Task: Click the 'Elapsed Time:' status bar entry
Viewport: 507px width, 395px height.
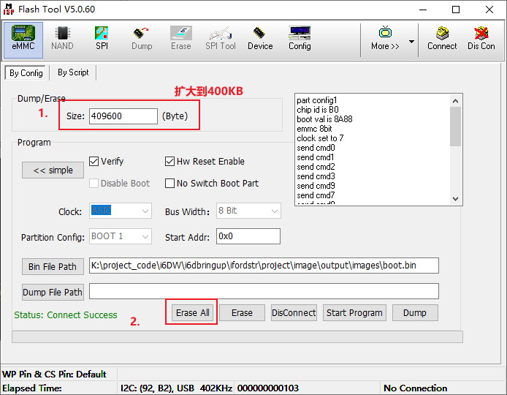Action: coord(32,388)
